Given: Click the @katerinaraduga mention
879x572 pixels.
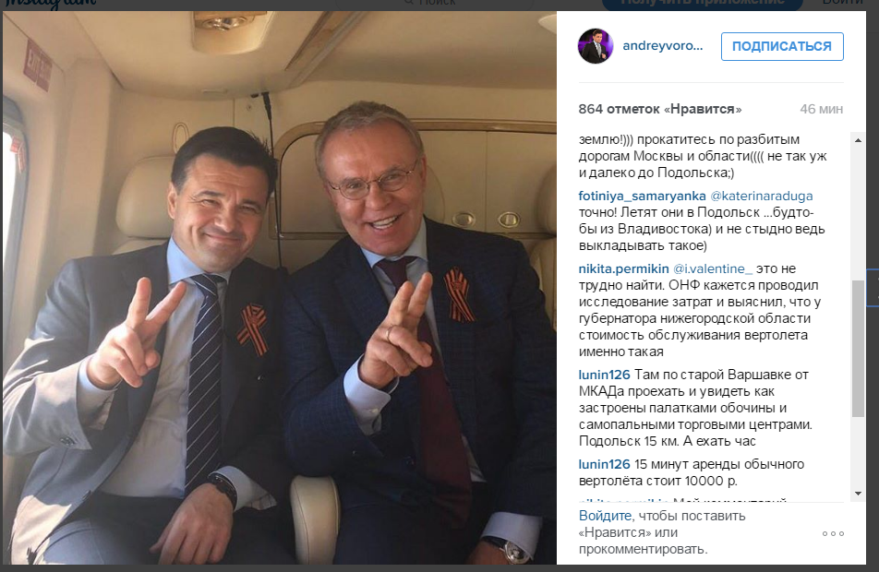Looking at the screenshot, I should pyautogui.click(x=761, y=197).
